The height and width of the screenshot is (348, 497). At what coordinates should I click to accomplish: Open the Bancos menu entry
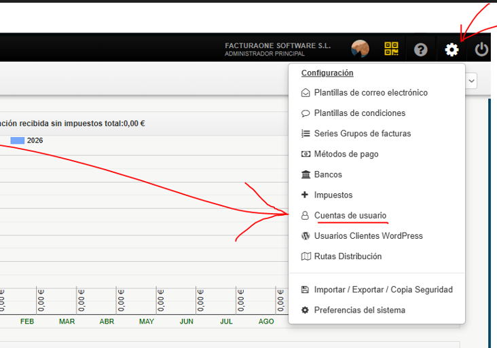(x=328, y=174)
